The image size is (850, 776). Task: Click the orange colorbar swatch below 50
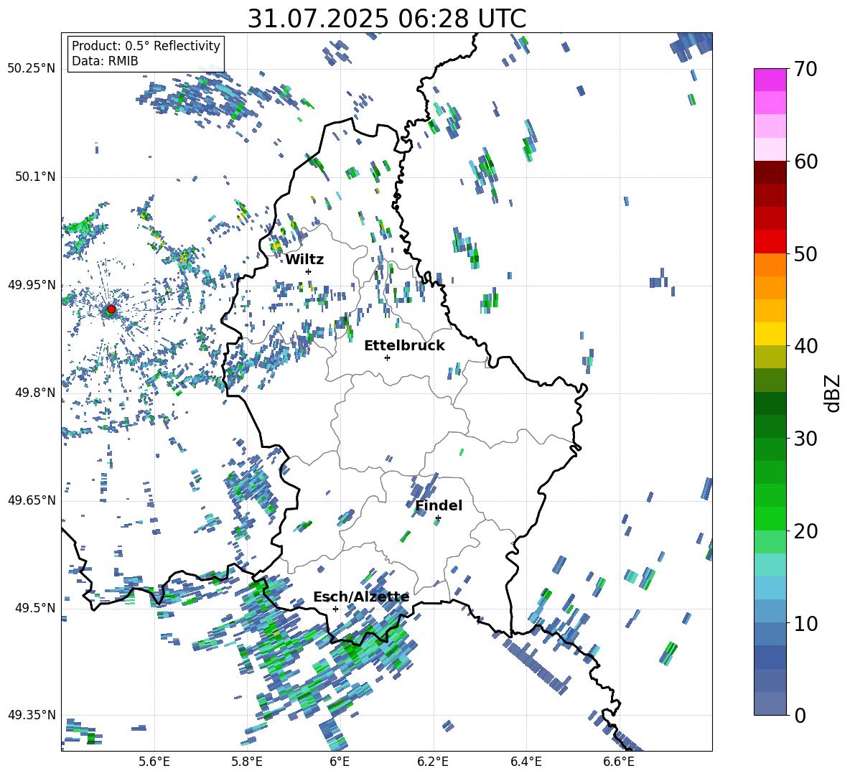pos(770,265)
